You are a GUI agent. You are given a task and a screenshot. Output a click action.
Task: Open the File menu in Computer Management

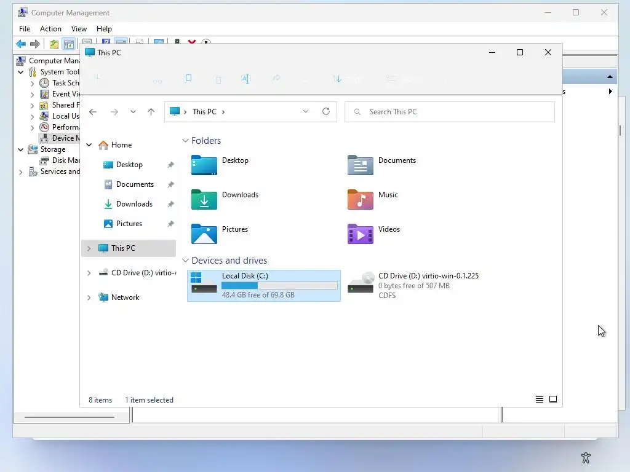click(25, 29)
